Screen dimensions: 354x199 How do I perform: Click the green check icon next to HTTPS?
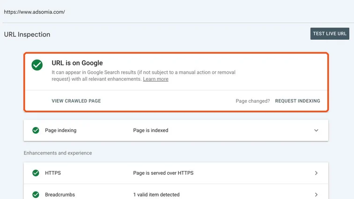(x=36, y=173)
